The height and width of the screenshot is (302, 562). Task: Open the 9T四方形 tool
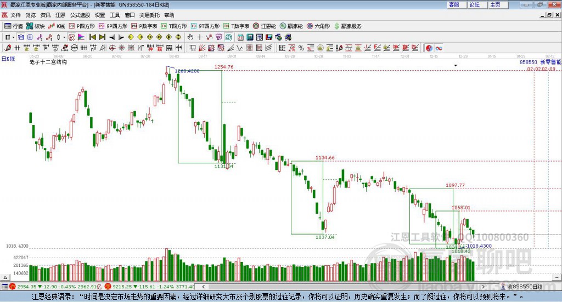click(x=205, y=26)
